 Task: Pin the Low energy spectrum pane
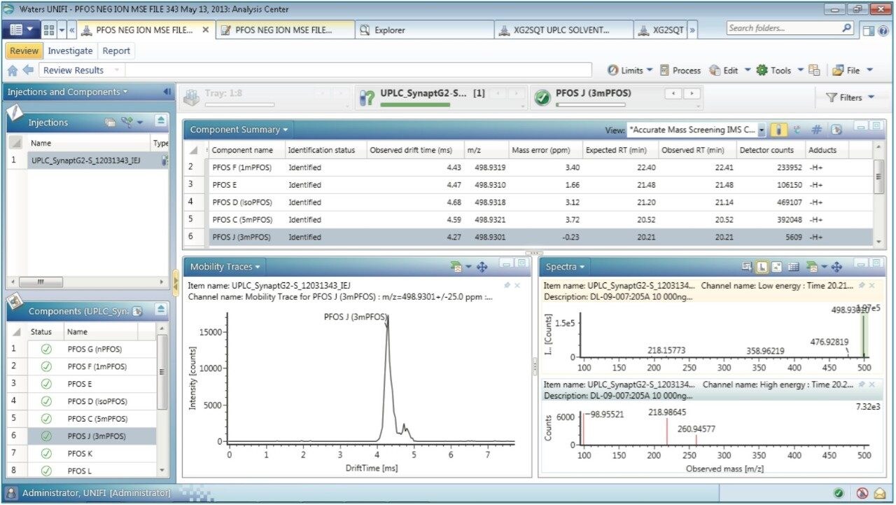coord(860,286)
